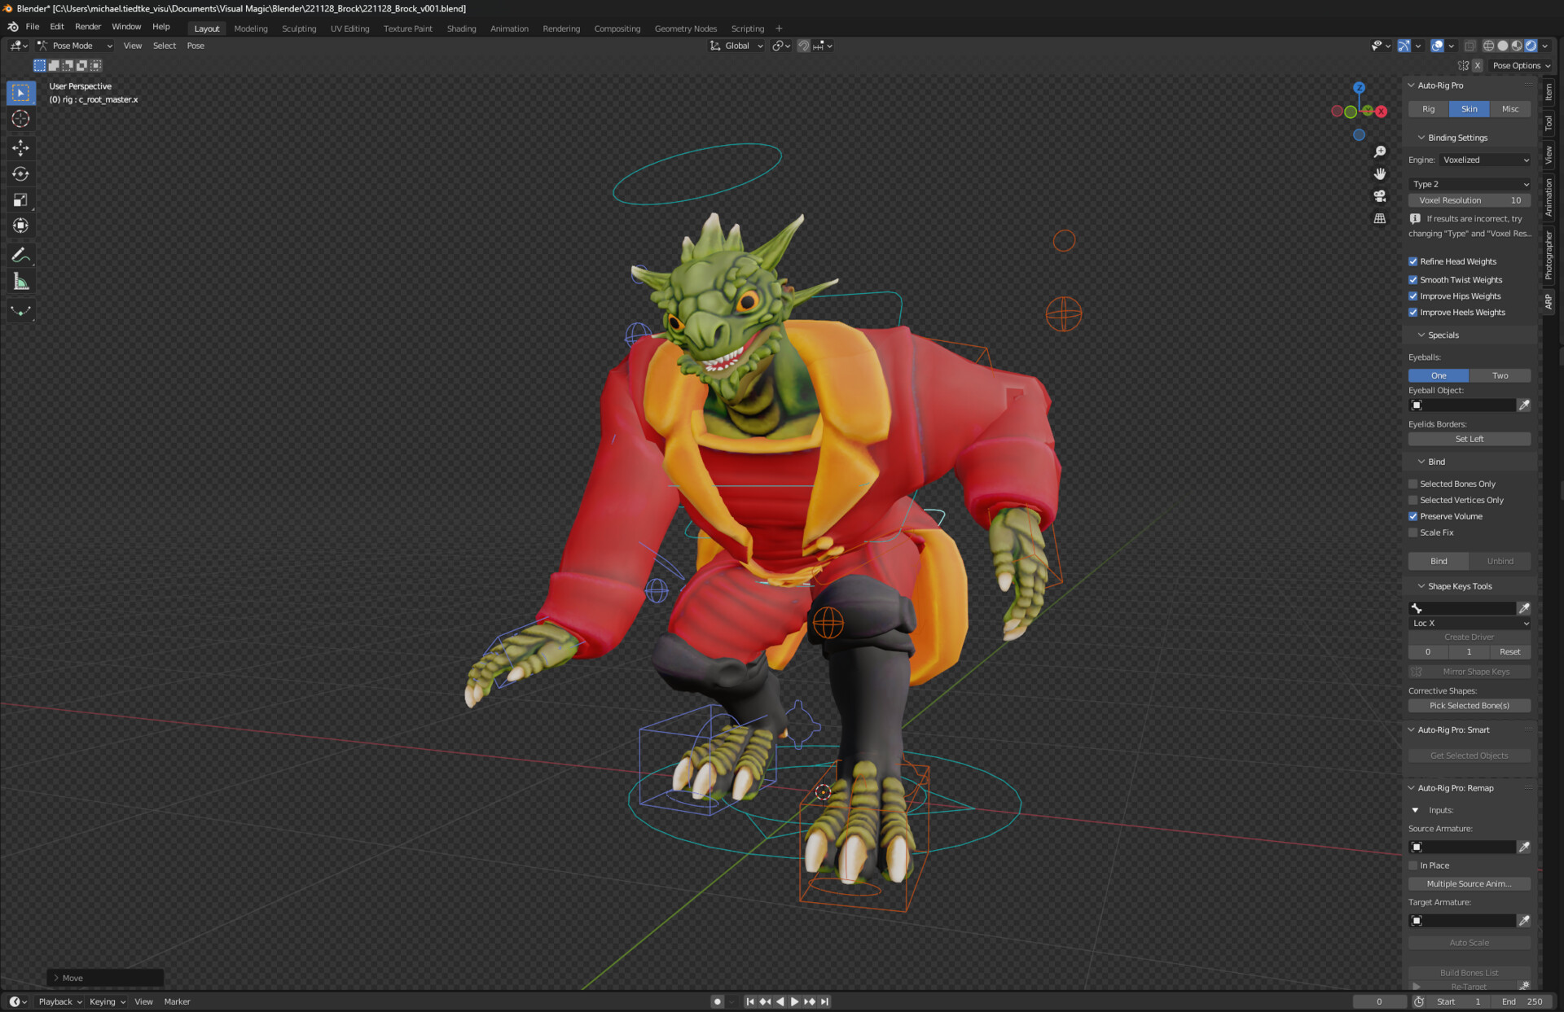Switch to the Shading workspace tab
This screenshot has height=1012, width=1564.
(x=461, y=28)
